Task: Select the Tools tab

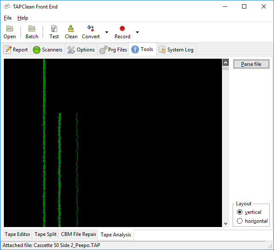Action: point(142,49)
